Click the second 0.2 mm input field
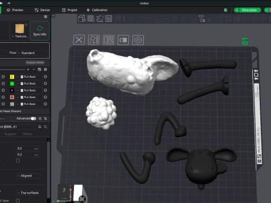Screen dimensions: 271x203 pyautogui.click(x=28, y=155)
